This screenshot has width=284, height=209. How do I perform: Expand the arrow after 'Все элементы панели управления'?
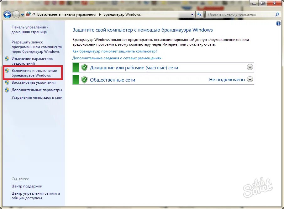(100, 14)
